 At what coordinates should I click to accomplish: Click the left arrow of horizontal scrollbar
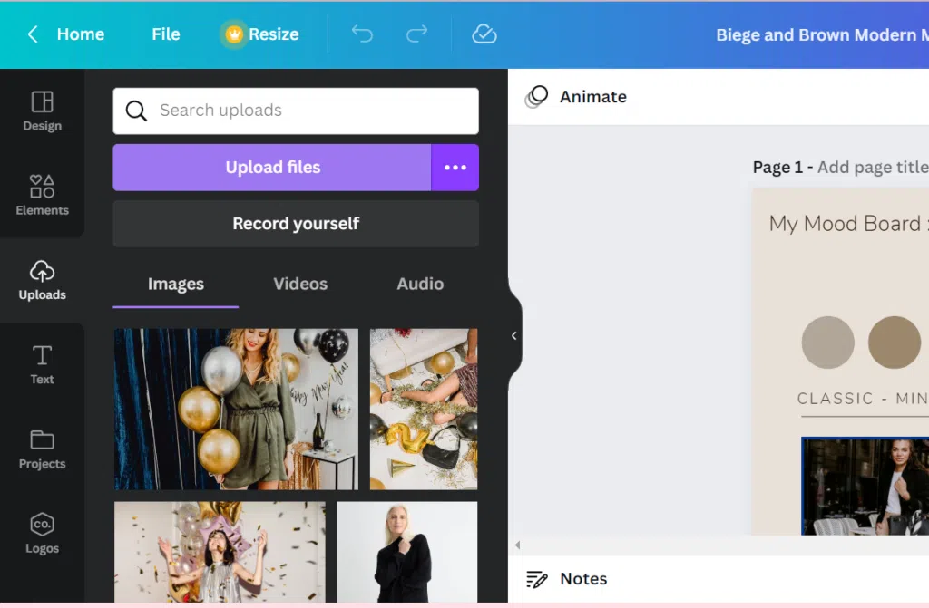coord(517,545)
